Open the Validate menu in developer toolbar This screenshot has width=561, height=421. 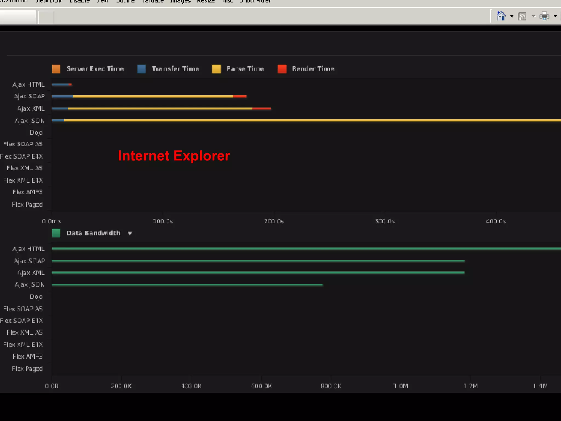tap(153, 1)
